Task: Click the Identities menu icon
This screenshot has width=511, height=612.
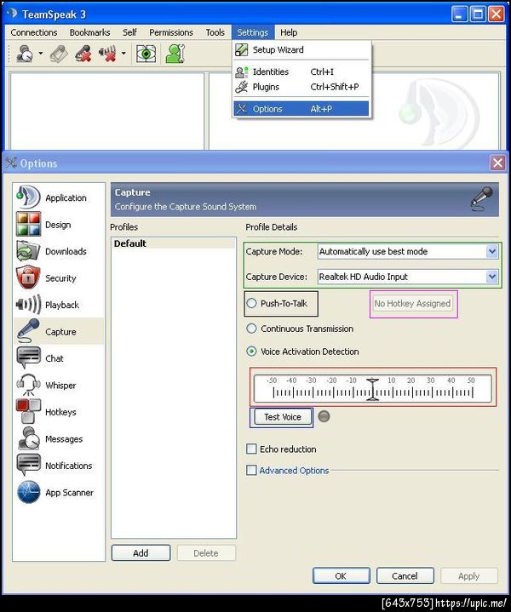Action: tap(241, 71)
